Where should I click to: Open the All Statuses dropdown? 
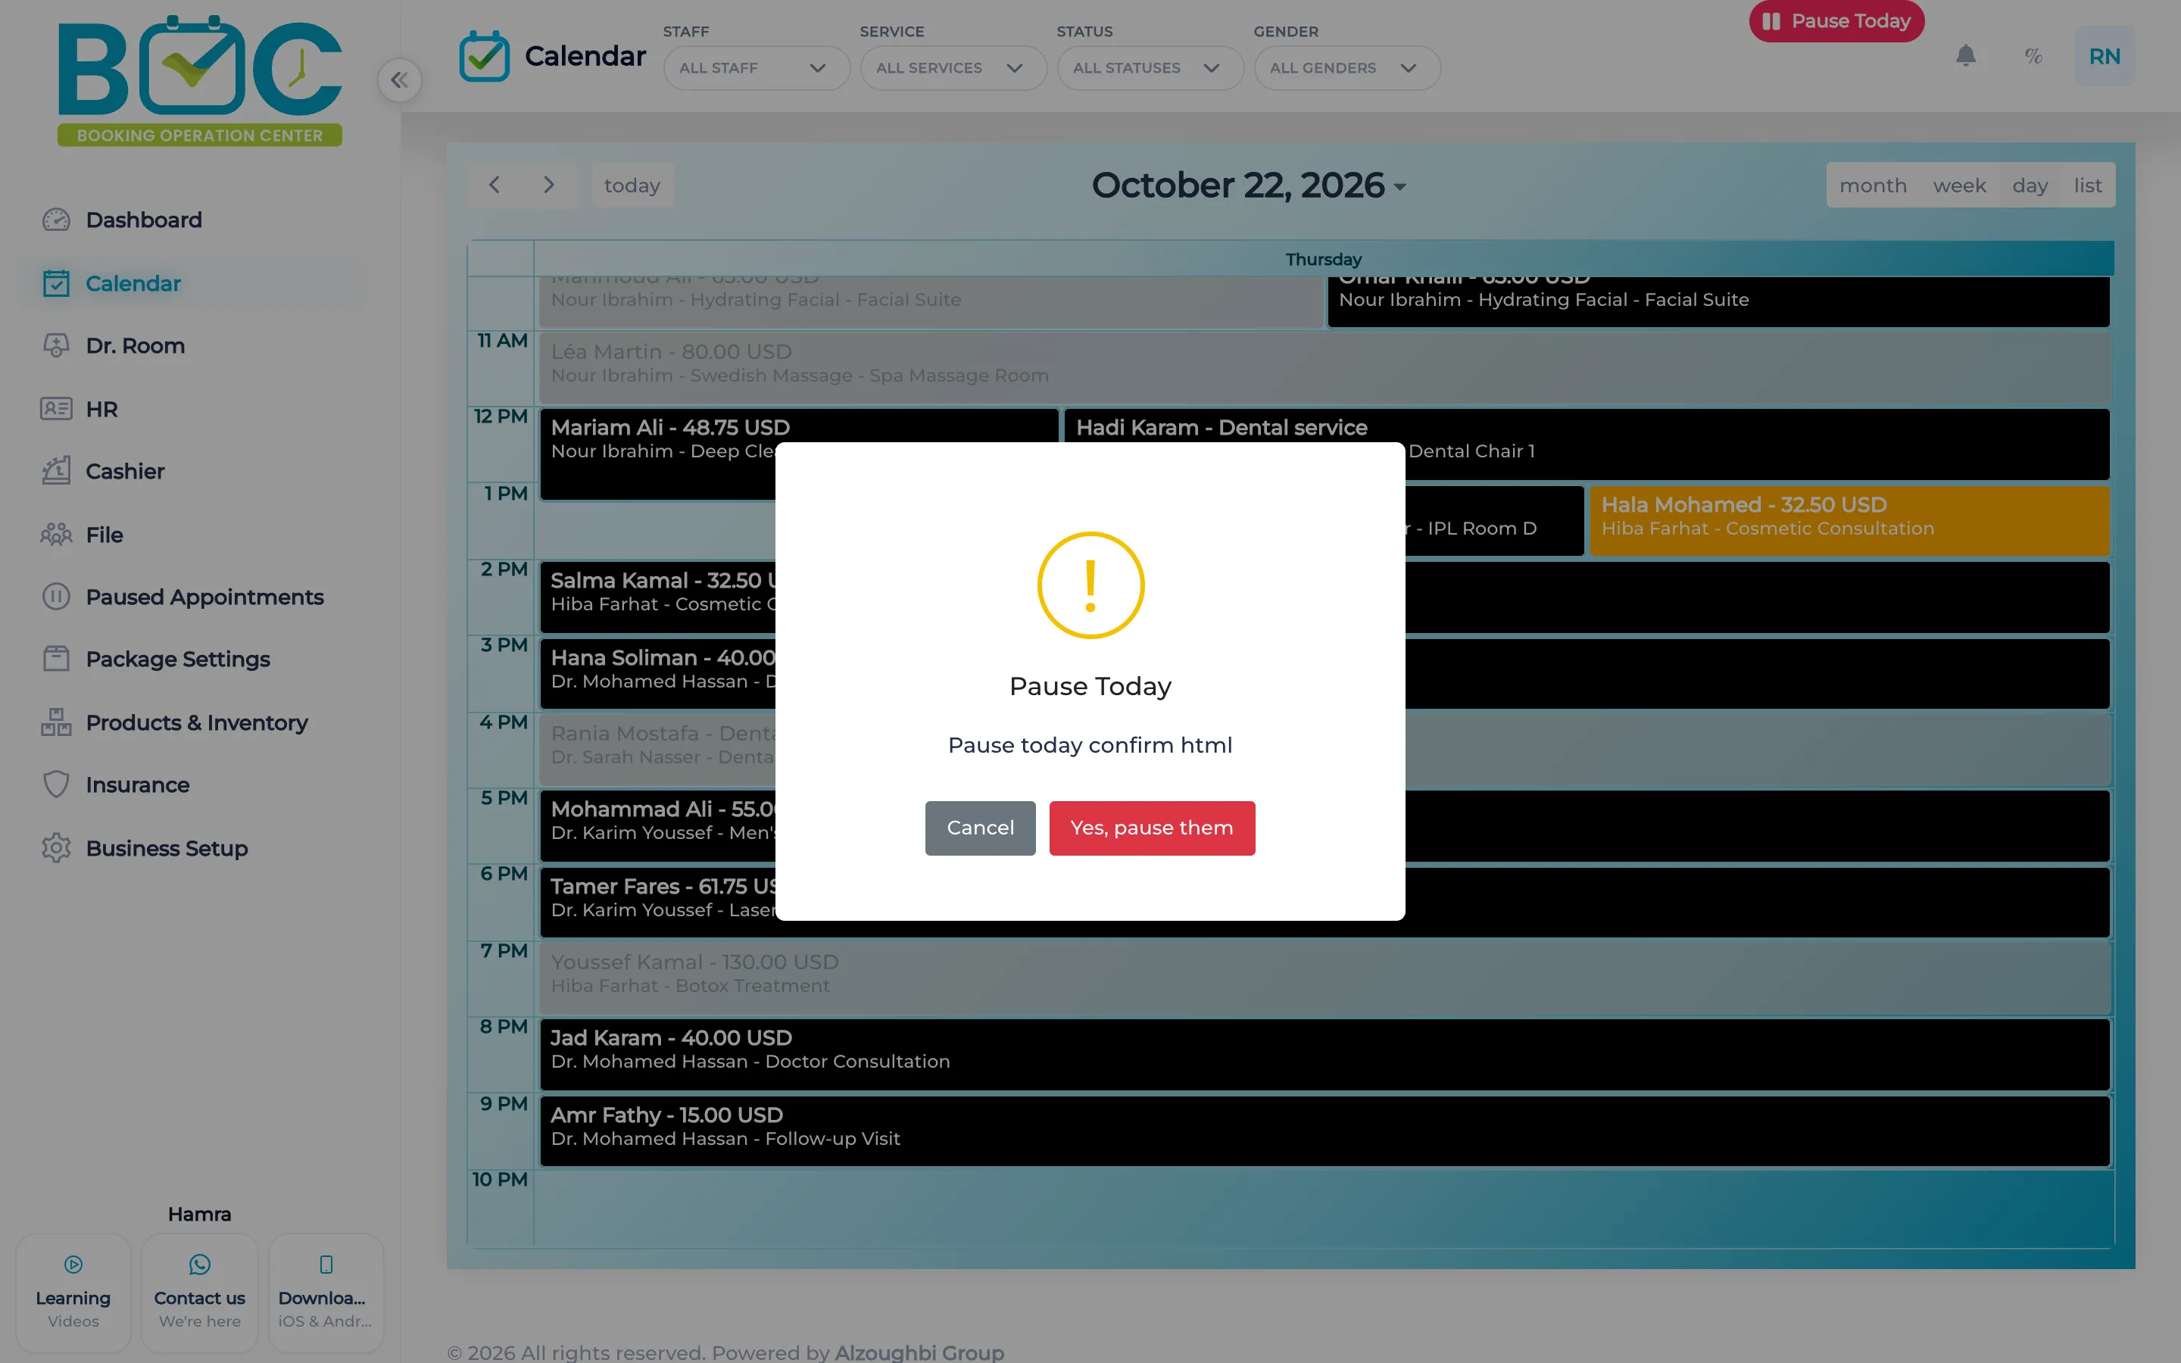pyautogui.click(x=1149, y=67)
